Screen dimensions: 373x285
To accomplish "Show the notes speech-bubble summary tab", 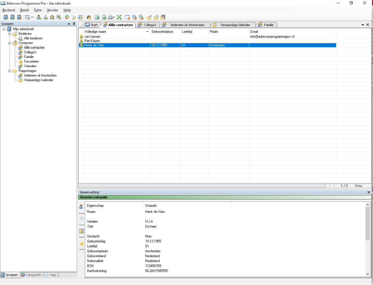I will coord(82,219).
